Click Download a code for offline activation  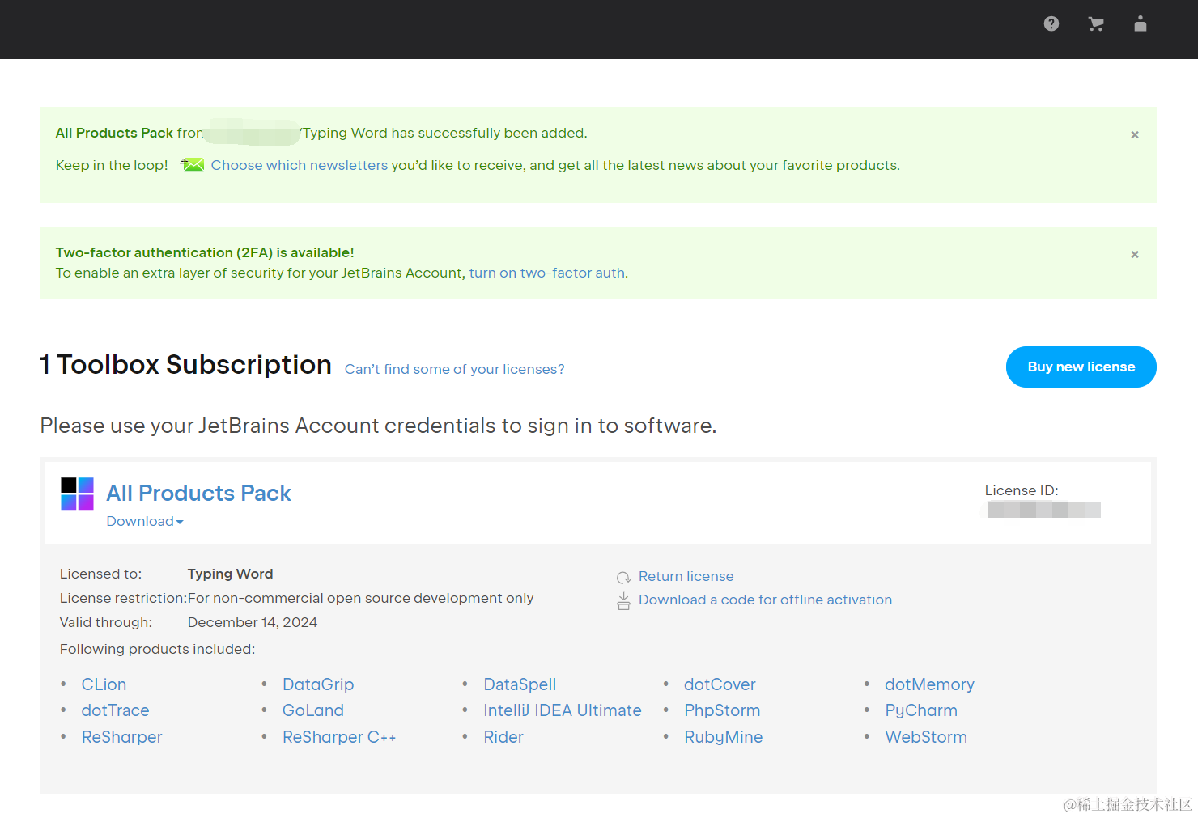pyautogui.click(x=765, y=600)
